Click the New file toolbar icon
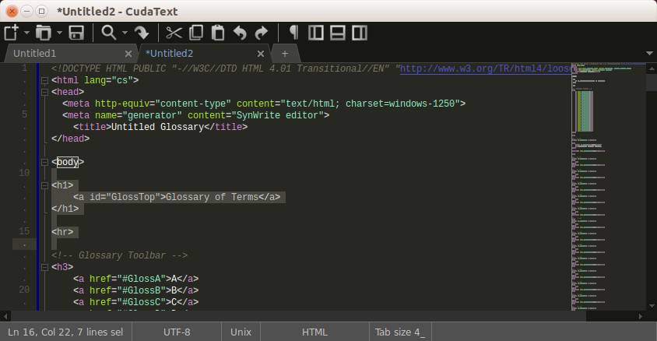Image resolution: width=657 pixels, height=341 pixels. (12, 33)
